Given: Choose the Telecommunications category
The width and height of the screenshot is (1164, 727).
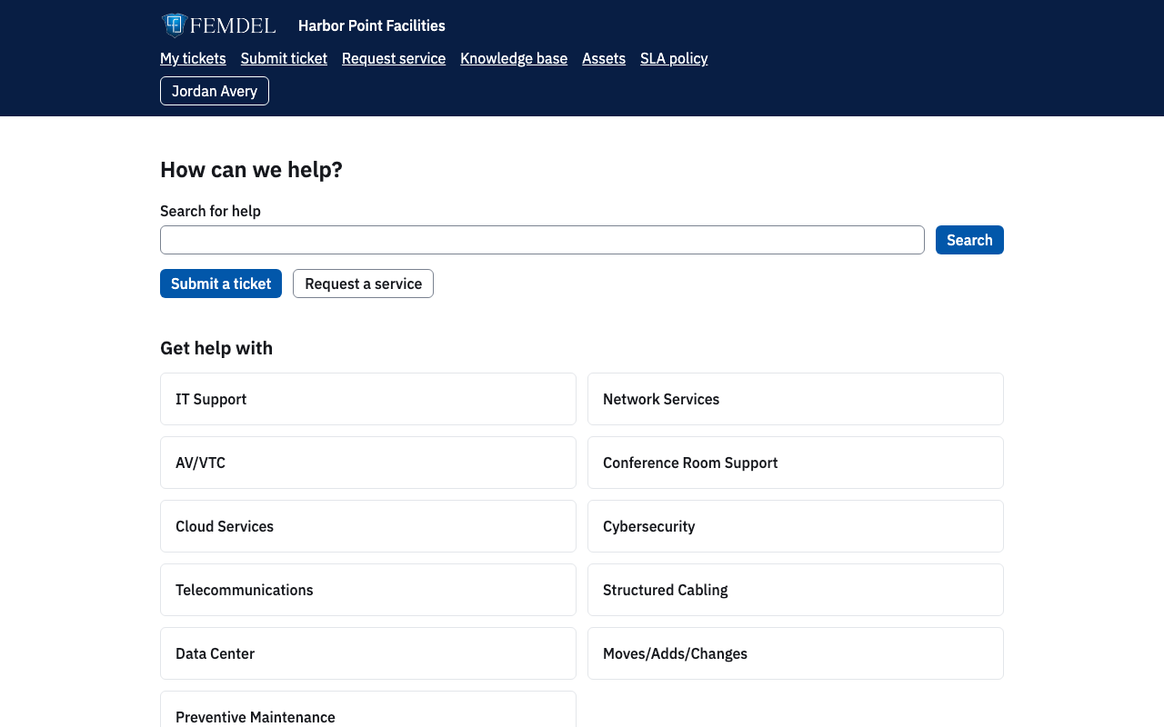Looking at the screenshot, I should point(368,590).
